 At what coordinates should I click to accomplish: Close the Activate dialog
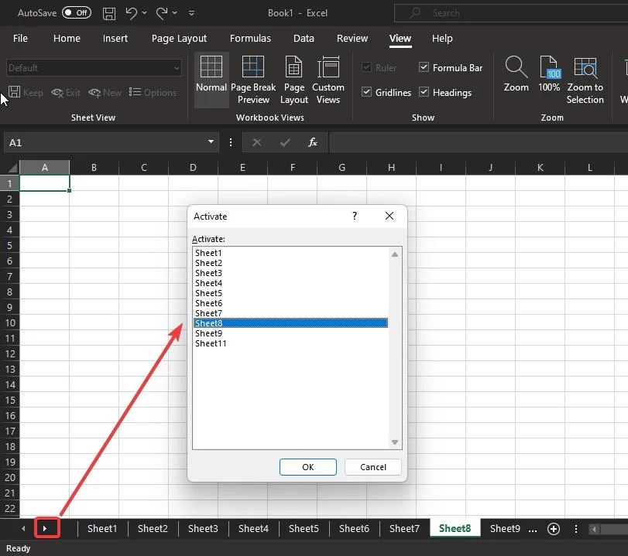click(389, 216)
